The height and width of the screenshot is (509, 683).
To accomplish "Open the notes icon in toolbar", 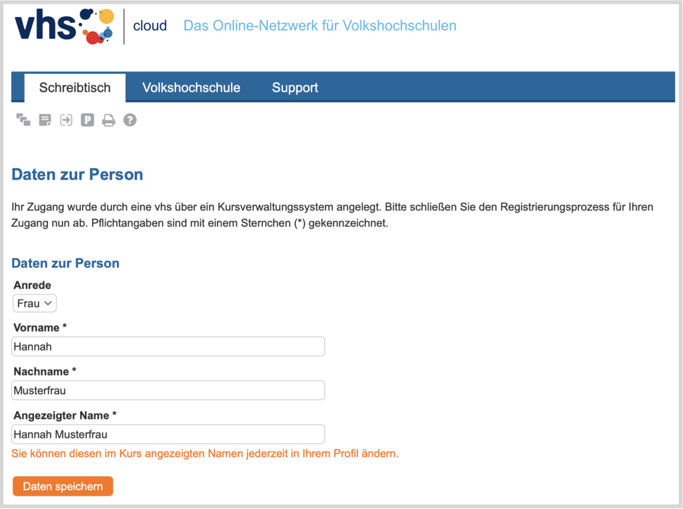I will coord(45,120).
